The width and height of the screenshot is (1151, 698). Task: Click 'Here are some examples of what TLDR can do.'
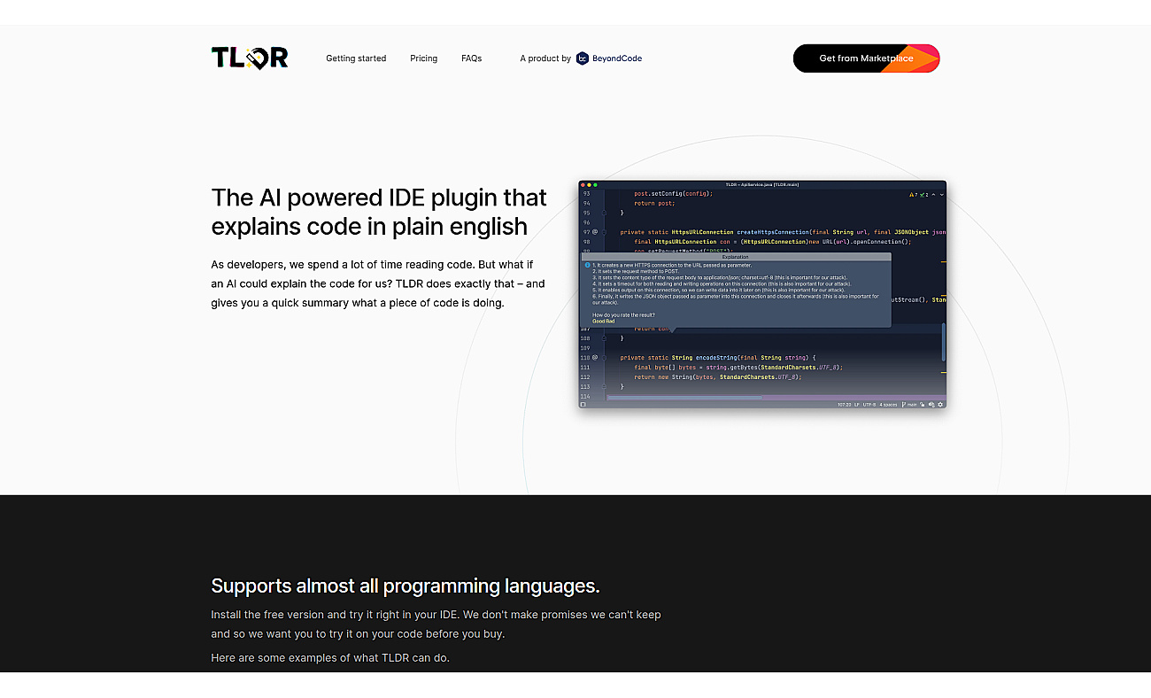click(x=330, y=657)
